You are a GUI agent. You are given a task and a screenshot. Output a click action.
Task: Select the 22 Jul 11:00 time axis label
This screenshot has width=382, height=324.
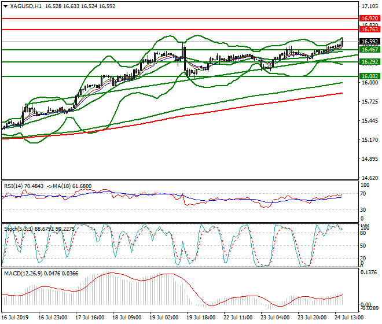tap(238, 318)
